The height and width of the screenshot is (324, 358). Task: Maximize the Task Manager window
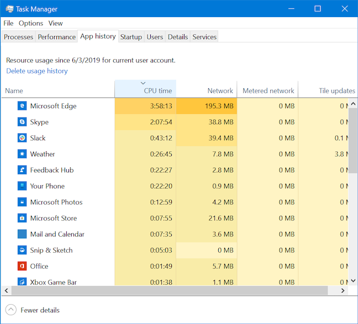point(318,9)
